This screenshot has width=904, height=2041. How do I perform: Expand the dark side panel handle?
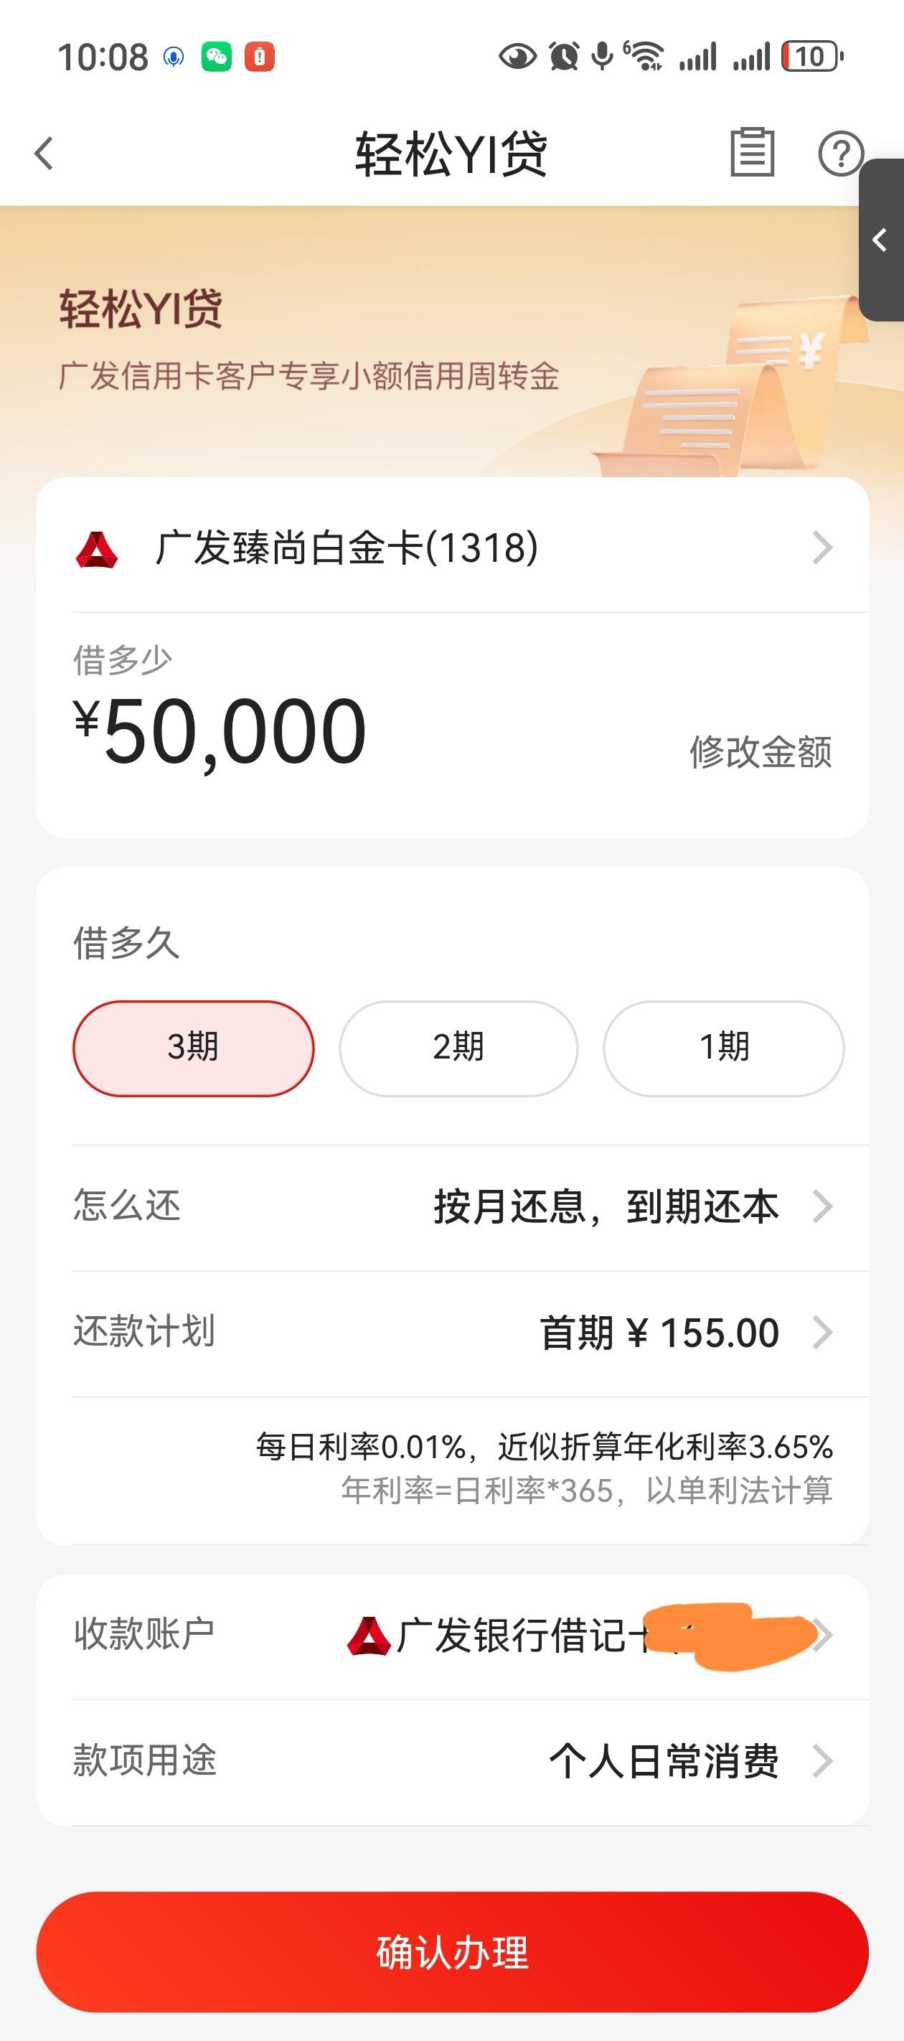(x=881, y=240)
